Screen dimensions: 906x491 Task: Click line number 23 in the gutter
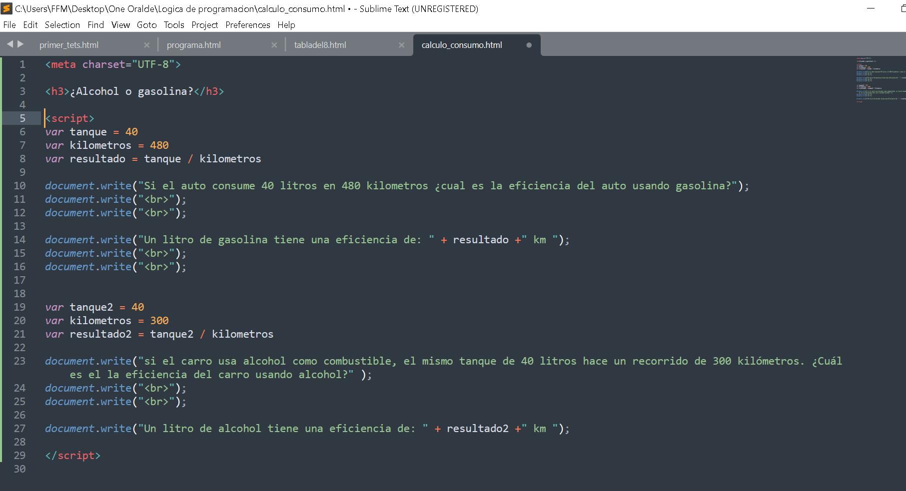pos(19,361)
